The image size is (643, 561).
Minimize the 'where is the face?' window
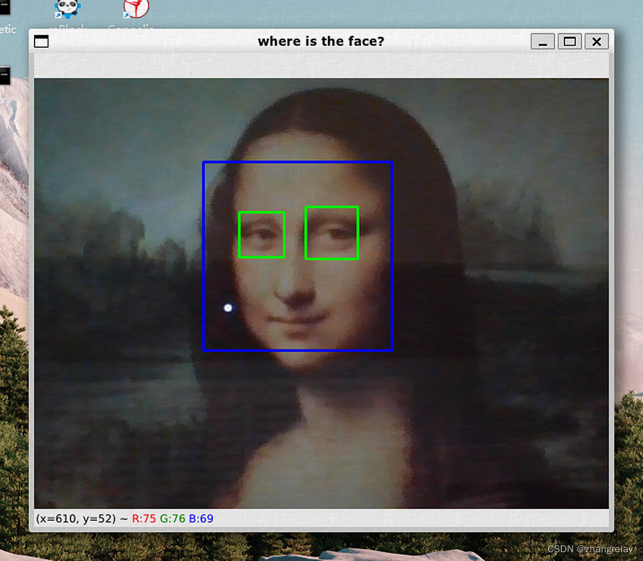pyautogui.click(x=543, y=41)
